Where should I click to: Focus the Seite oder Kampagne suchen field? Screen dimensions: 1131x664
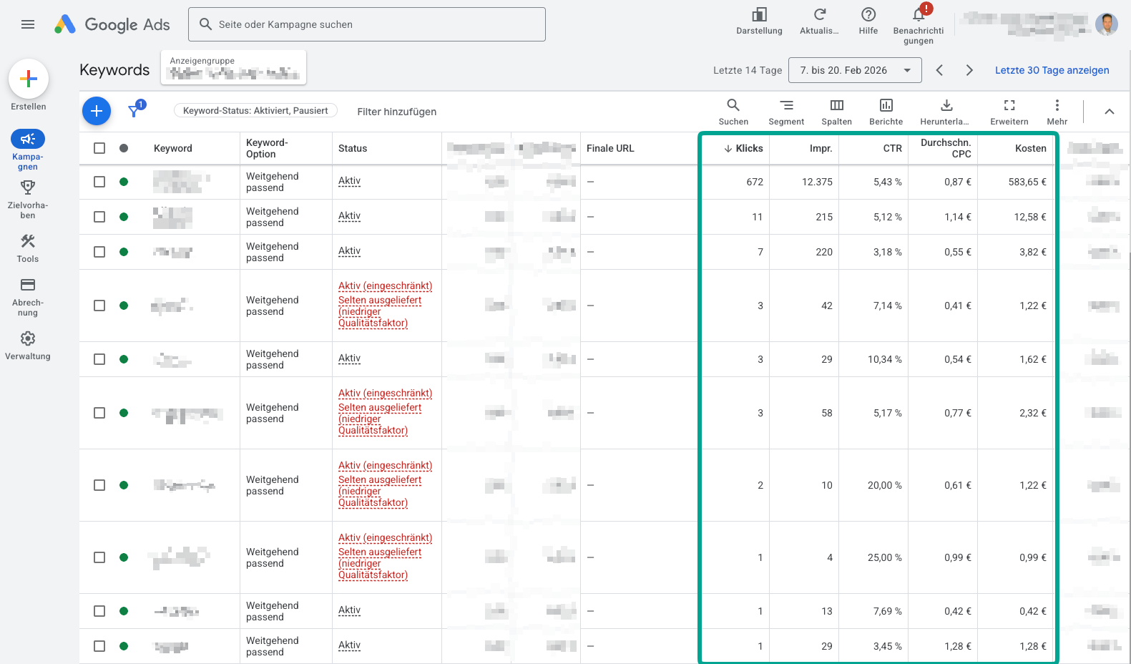366,24
